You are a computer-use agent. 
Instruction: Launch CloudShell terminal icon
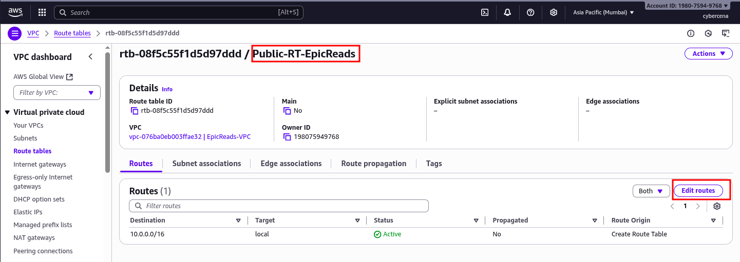pyautogui.click(x=484, y=12)
